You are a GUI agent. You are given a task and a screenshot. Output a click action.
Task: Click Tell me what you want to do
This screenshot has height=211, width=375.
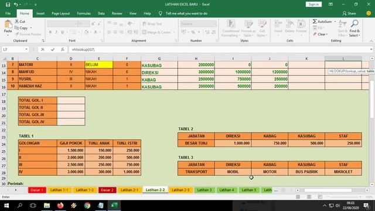(x=186, y=13)
